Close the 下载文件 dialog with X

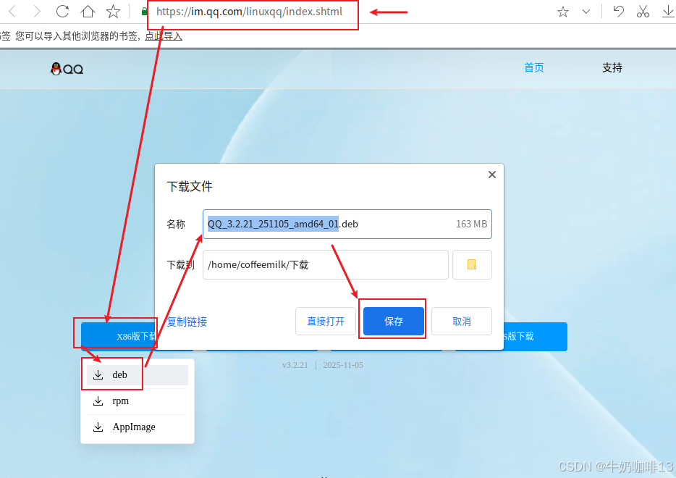coord(492,175)
